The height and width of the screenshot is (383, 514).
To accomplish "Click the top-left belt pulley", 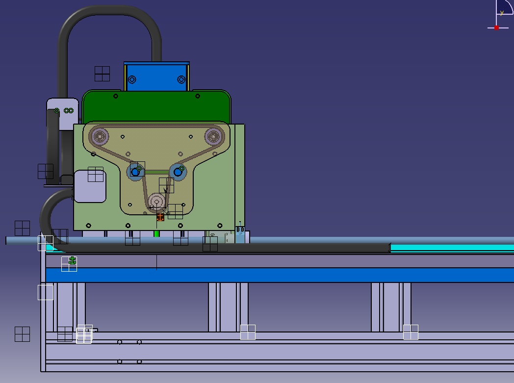I will coord(100,135).
